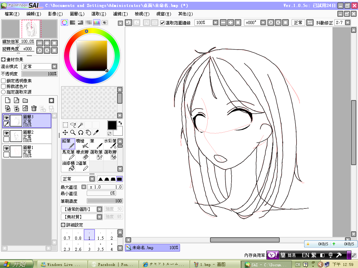The height and width of the screenshot is (268, 358).
Task: Open 無材質 texture dropdown
Action: [81, 217]
